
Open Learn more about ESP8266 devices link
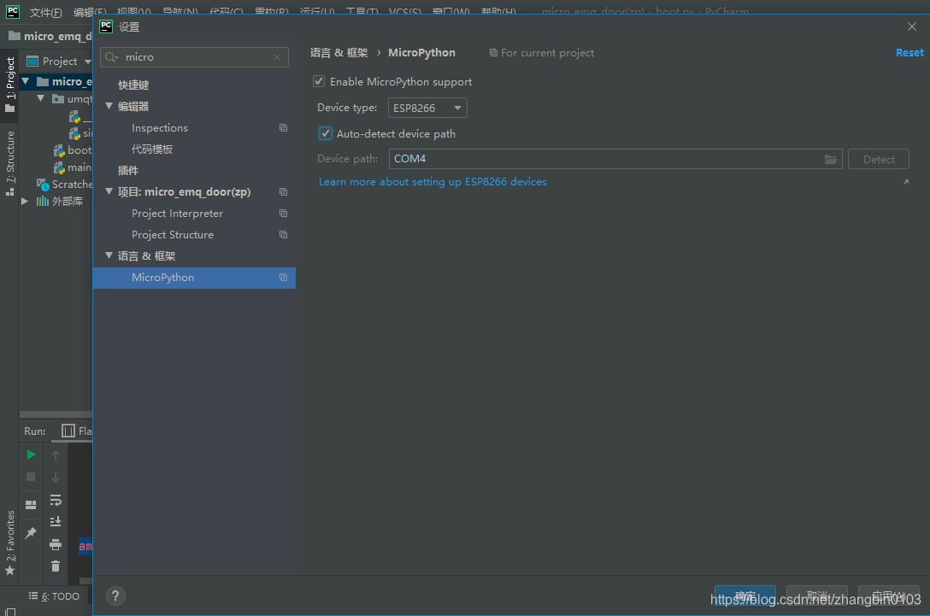click(433, 182)
